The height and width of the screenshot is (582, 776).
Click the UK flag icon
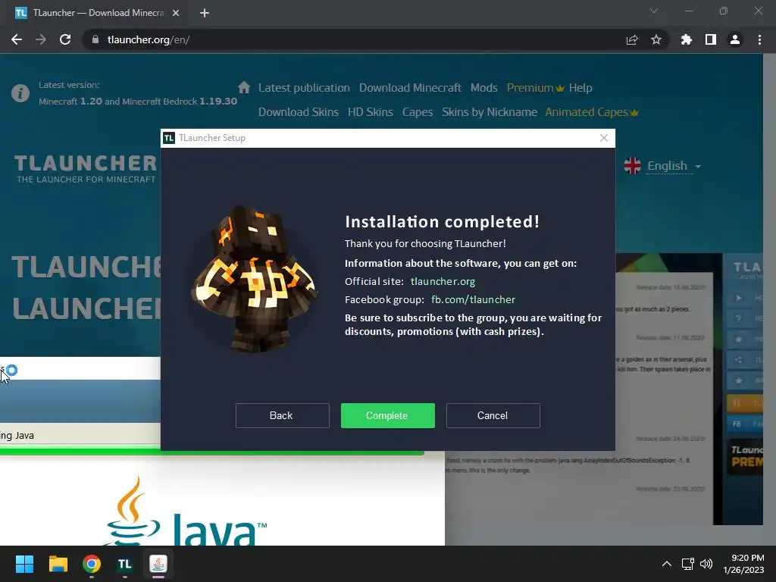click(x=633, y=166)
